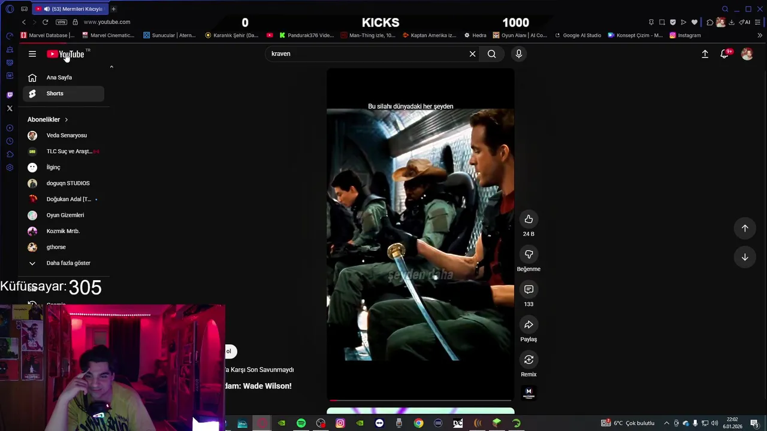Open Hedra bookmark
Screen dimensions: 767x431
475,35
